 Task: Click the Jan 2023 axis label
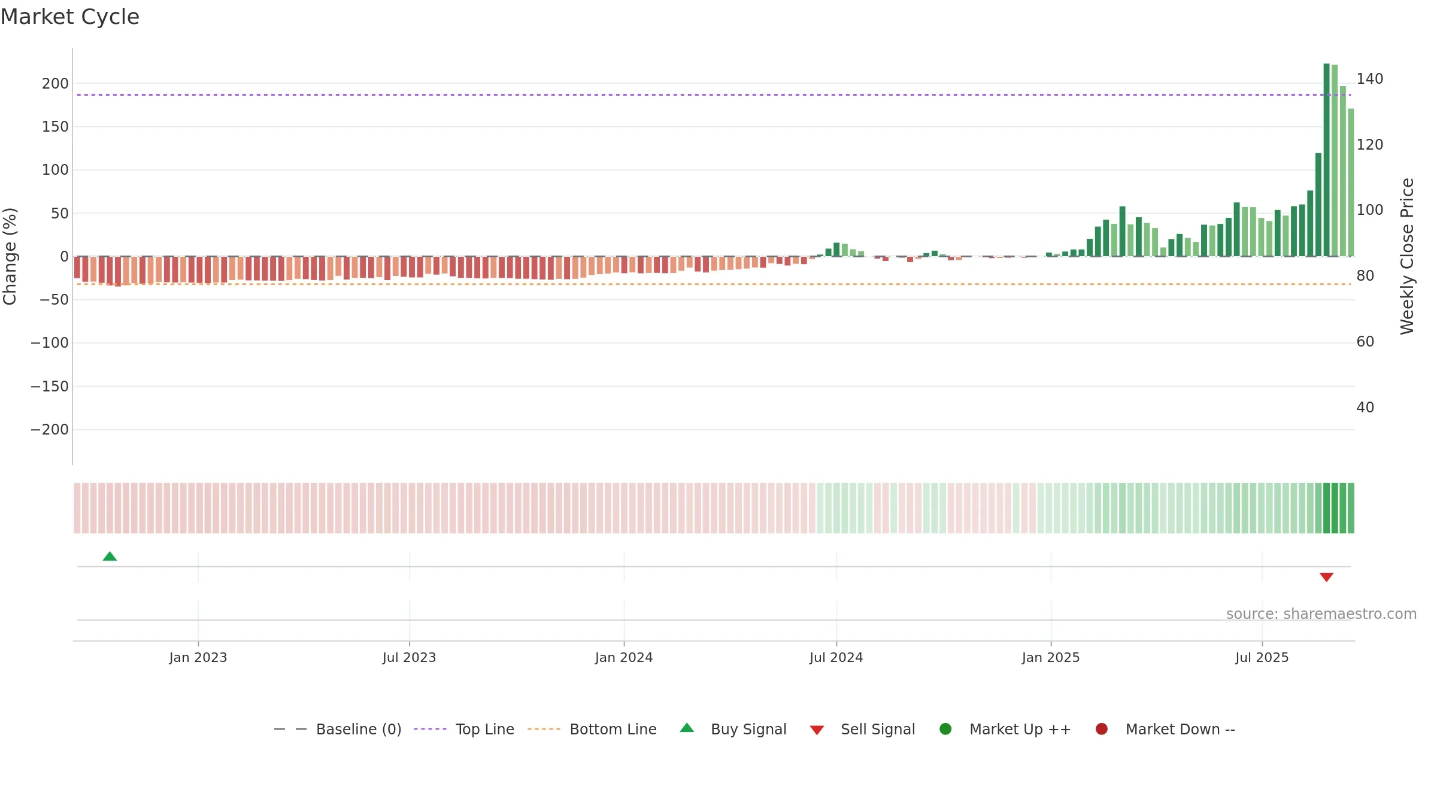[x=198, y=657]
